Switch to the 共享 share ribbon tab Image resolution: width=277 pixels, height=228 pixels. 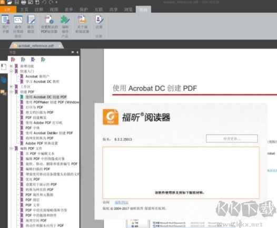pos(113,9)
